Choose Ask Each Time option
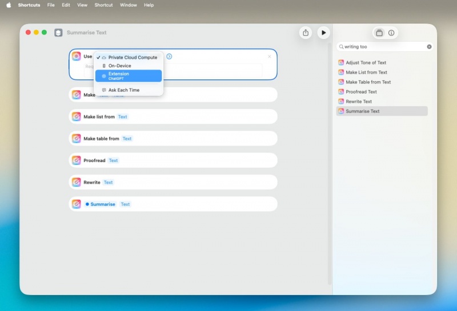The image size is (457, 311). pyautogui.click(x=129, y=90)
